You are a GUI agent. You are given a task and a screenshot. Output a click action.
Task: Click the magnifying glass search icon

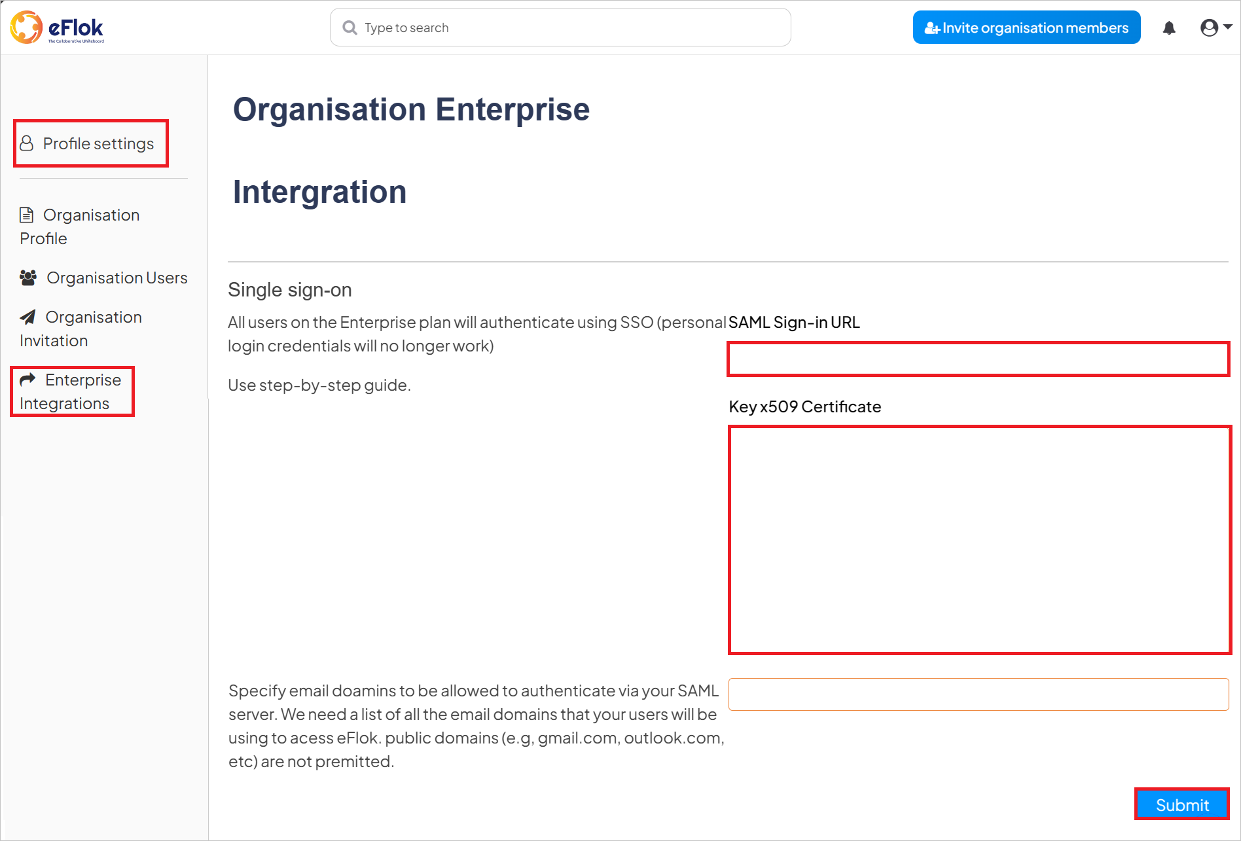pos(350,27)
